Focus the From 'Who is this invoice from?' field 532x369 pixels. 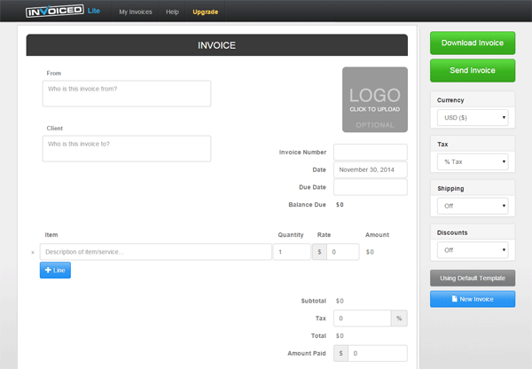pos(127,93)
